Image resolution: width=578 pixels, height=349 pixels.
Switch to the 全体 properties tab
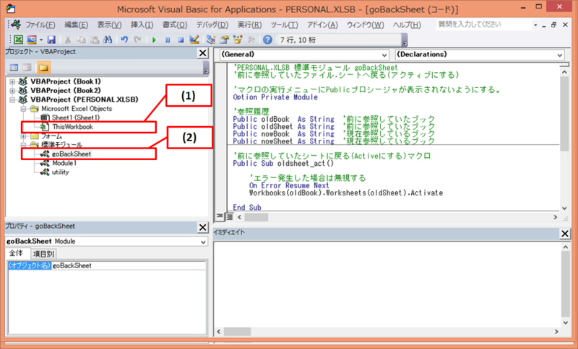tap(16, 253)
